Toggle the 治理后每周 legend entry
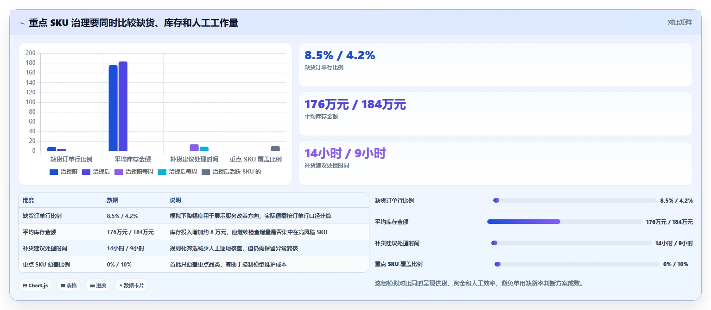The width and height of the screenshot is (711, 310). 178,172
